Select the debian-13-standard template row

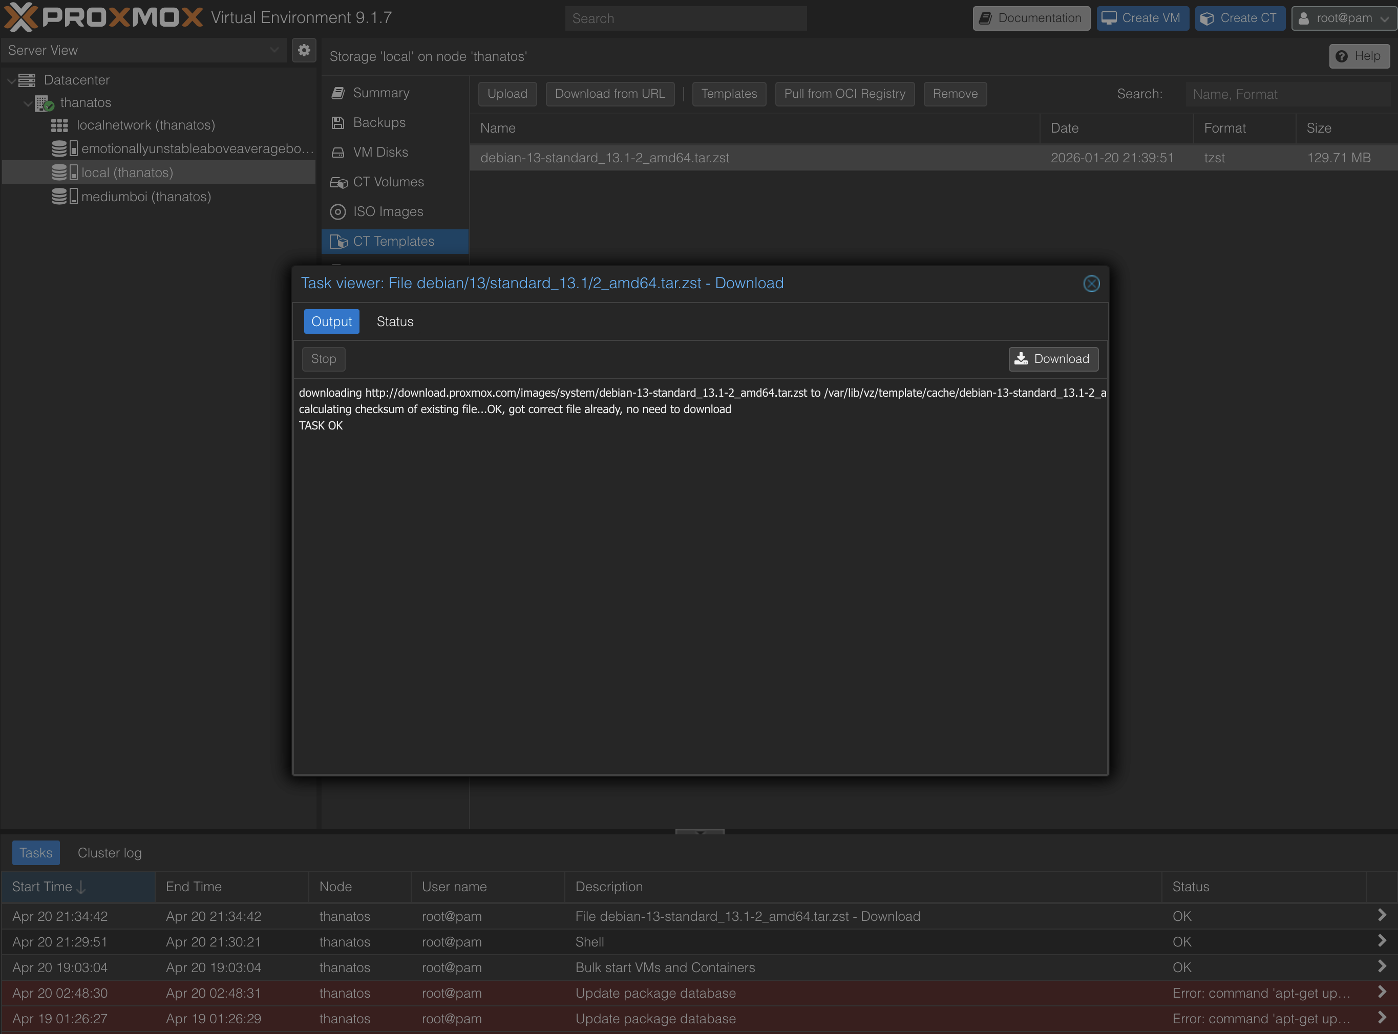(934, 158)
